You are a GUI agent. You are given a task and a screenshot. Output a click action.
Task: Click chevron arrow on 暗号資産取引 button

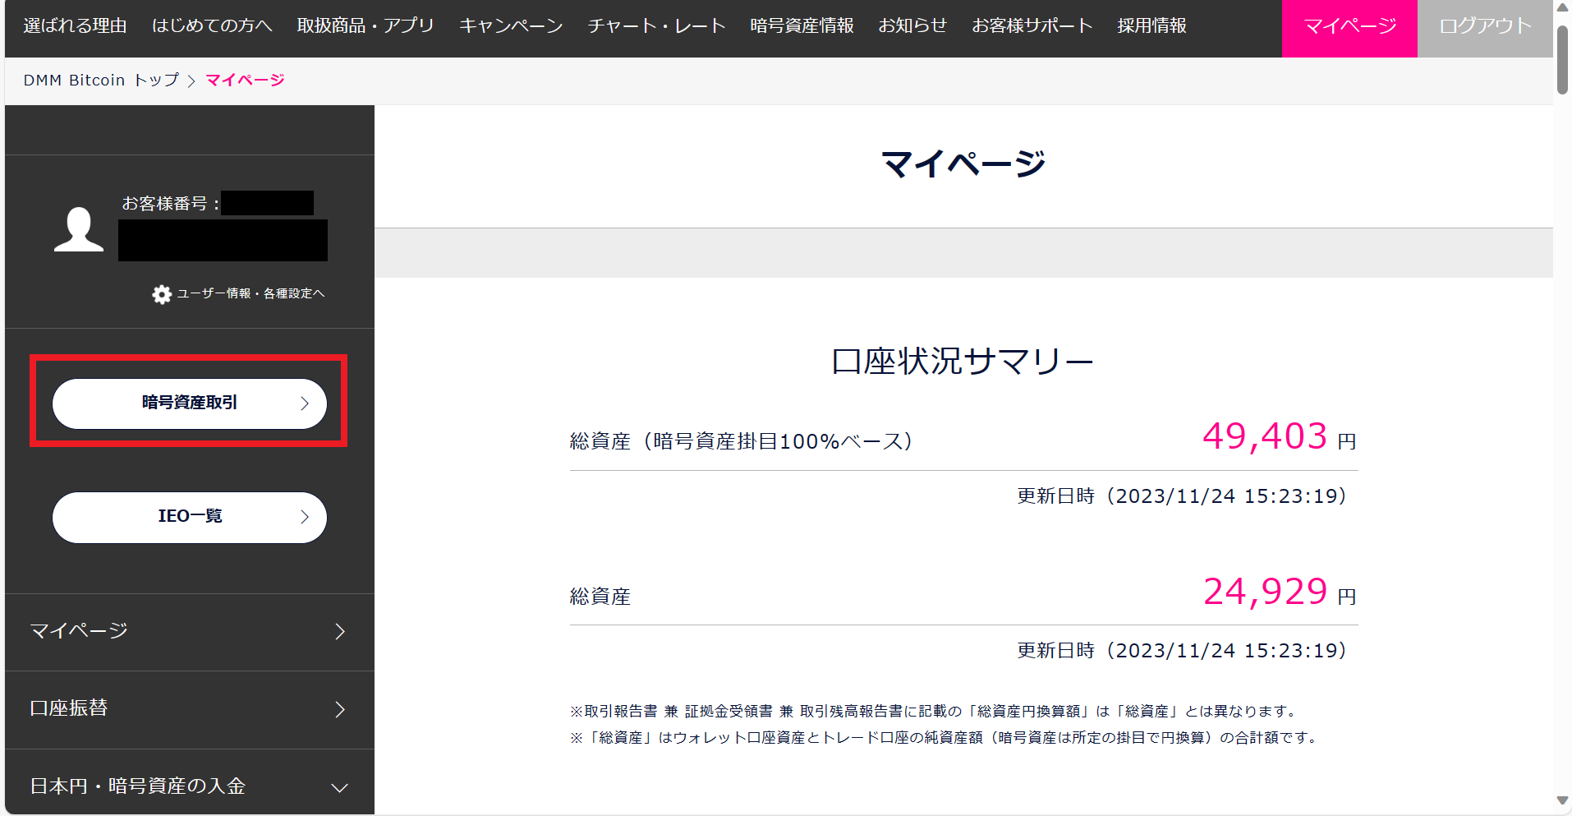(305, 403)
